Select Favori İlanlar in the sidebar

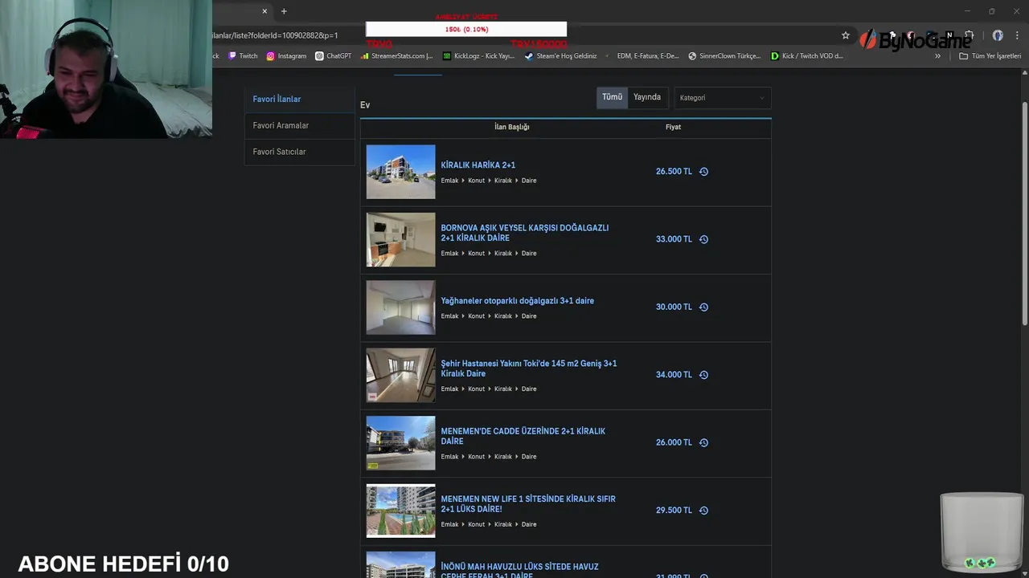click(x=299, y=100)
